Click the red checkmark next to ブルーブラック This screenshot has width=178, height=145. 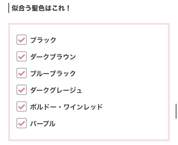22,73
